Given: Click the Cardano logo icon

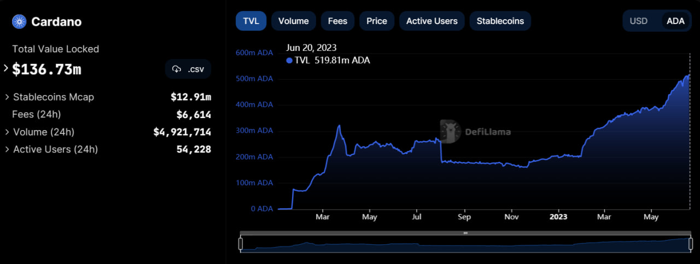Looking at the screenshot, I should pos(20,22).
